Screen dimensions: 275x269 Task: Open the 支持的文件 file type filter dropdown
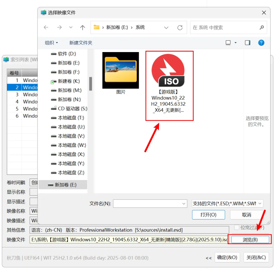(x=227, y=204)
